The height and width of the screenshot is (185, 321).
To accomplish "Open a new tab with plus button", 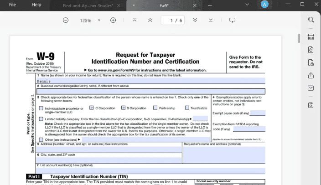I will (210, 6).
